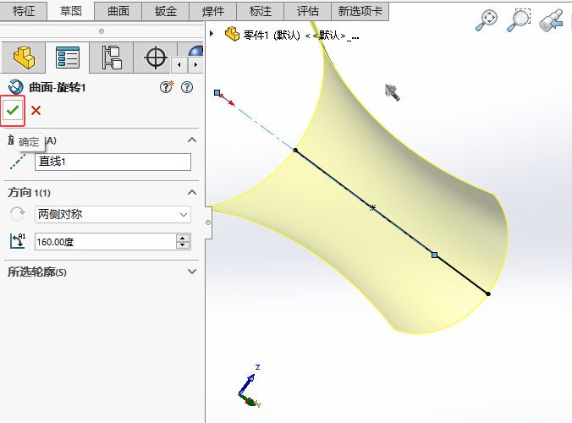This screenshot has width=572, height=423.
Task: Open the detailed help icon with star
Action: pos(167,87)
